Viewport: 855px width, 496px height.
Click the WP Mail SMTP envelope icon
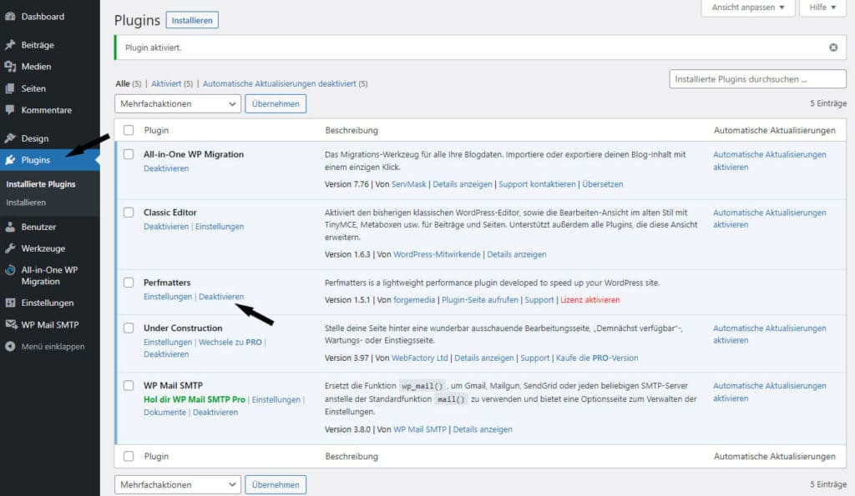[x=11, y=324]
